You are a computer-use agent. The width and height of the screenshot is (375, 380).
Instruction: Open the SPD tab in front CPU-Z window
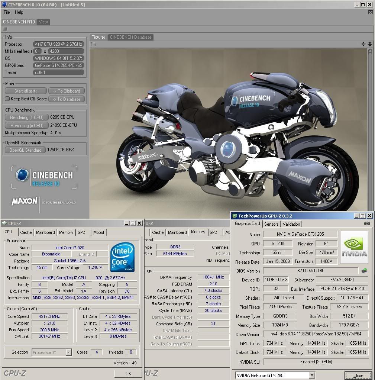[82, 232]
